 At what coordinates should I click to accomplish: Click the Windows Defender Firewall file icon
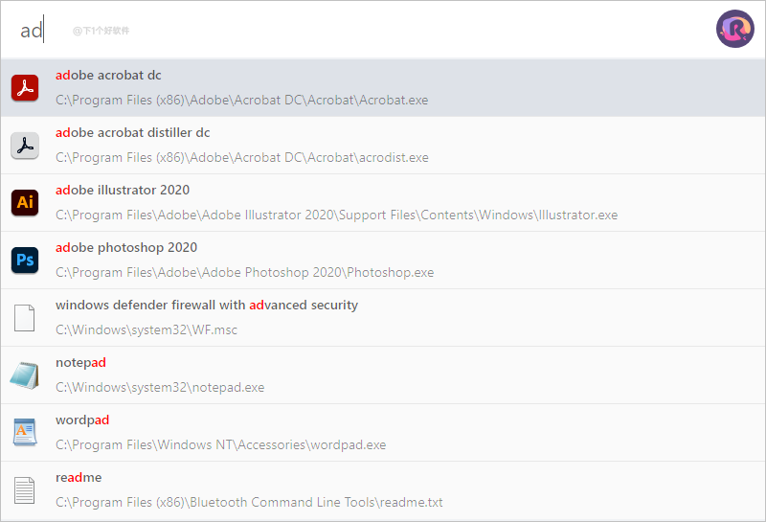click(25, 318)
